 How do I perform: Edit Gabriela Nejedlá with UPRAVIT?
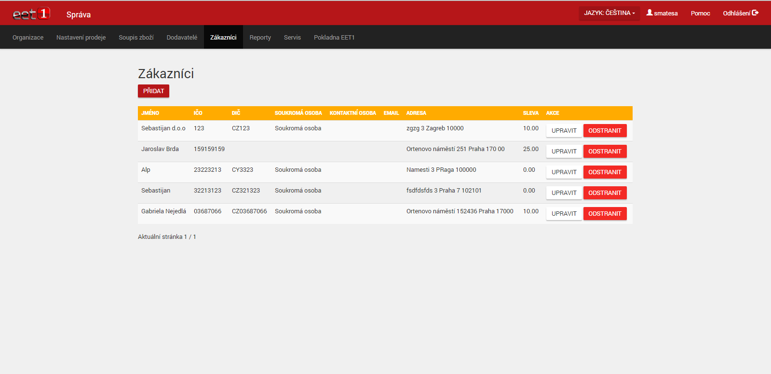click(x=564, y=214)
